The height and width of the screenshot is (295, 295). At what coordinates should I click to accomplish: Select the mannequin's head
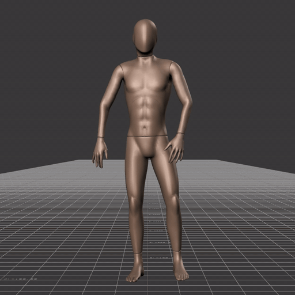tap(145, 36)
